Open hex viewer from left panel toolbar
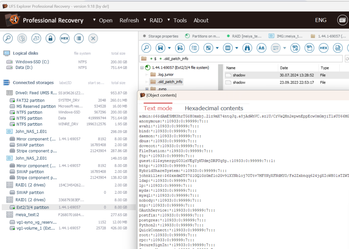Image resolution: width=349 pixels, height=249 pixels. (65, 38)
